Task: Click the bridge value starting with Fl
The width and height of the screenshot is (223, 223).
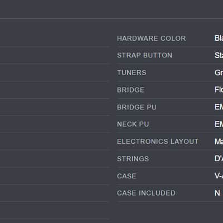Action: tap(219, 90)
